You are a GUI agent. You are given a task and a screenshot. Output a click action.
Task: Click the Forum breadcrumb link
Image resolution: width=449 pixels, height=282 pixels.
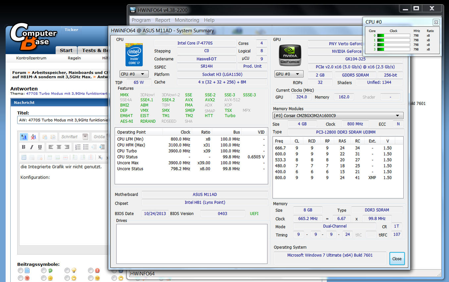pos(19,73)
